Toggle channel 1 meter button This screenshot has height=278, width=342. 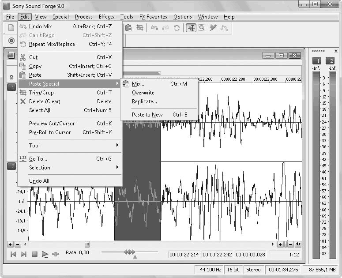[x=316, y=61]
